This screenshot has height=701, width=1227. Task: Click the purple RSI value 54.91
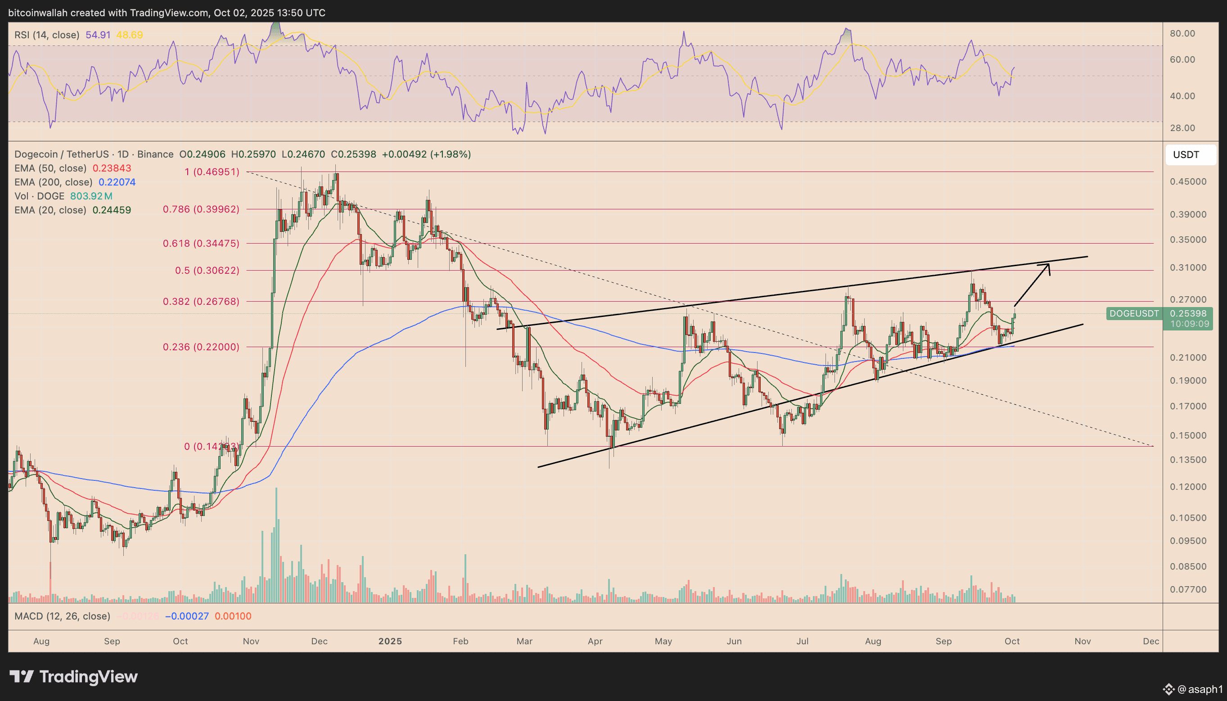98,35
